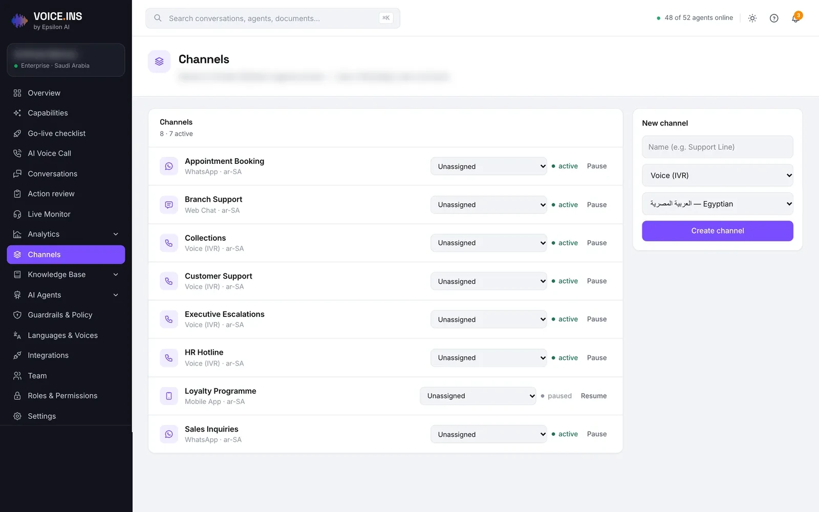Viewport: 819px width, 512px height.
Task: Open the Enterprise Saudi Arabia workspace switcher
Action: pyautogui.click(x=66, y=60)
